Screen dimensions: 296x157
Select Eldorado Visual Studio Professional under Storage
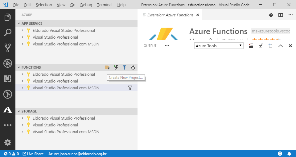coord(76,118)
